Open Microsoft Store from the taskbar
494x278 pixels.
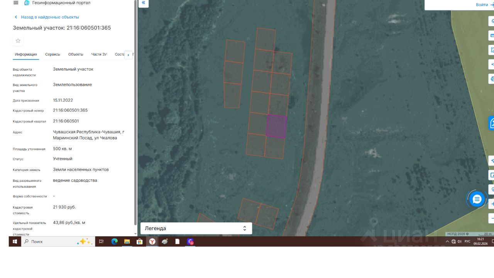140,241
